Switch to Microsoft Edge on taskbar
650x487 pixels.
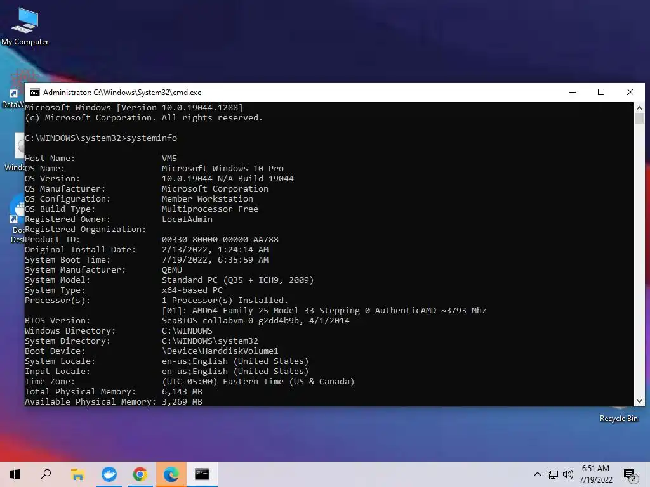(x=171, y=474)
